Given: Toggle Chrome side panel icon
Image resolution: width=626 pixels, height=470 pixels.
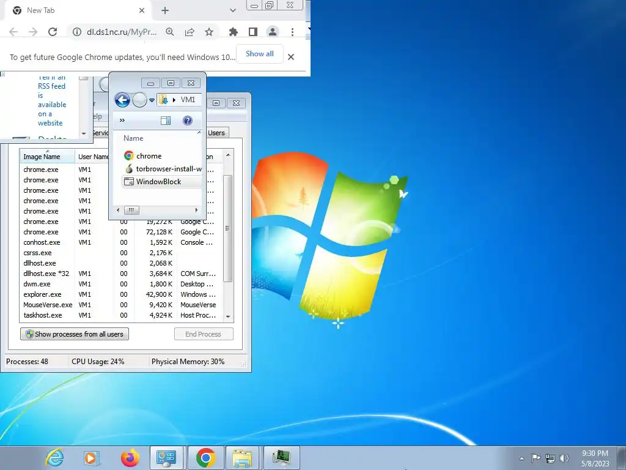Looking at the screenshot, I should [253, 32].
